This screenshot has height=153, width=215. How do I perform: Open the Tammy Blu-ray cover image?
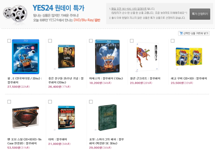[x=66, y=118]
